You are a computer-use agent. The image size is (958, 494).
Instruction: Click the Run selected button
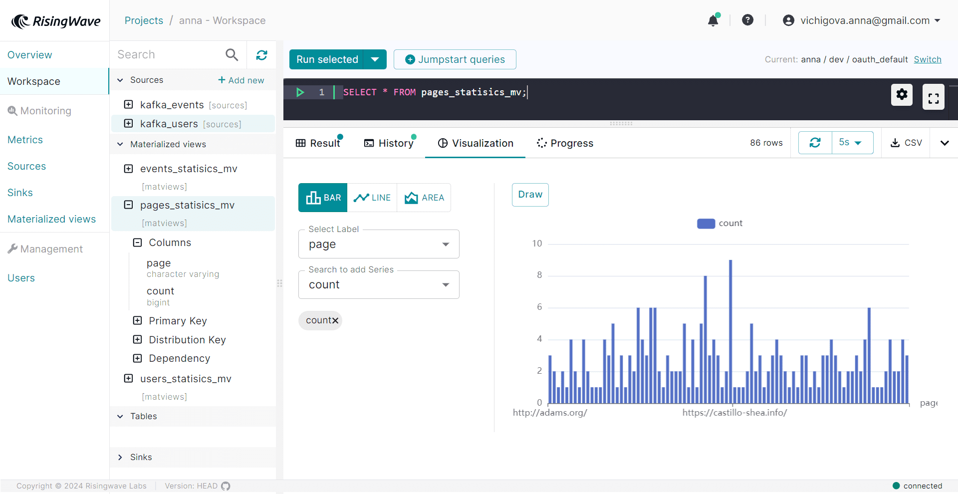(327, 59)
